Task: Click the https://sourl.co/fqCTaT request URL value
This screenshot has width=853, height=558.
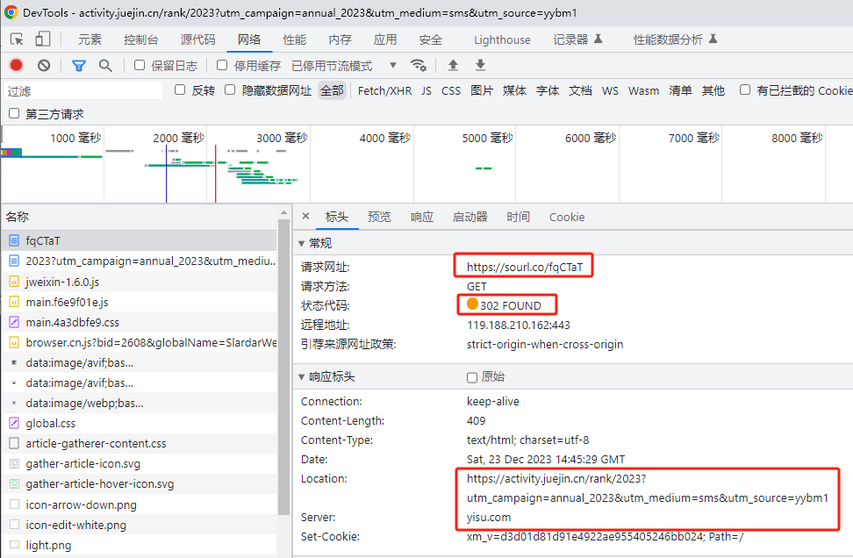Action: pyautogui.click(x=525, y=267)
